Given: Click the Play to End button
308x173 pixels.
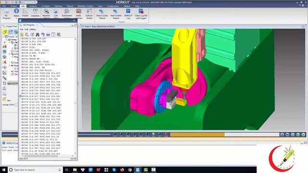Looking at the screenshot, I should (x=303, y=135).
